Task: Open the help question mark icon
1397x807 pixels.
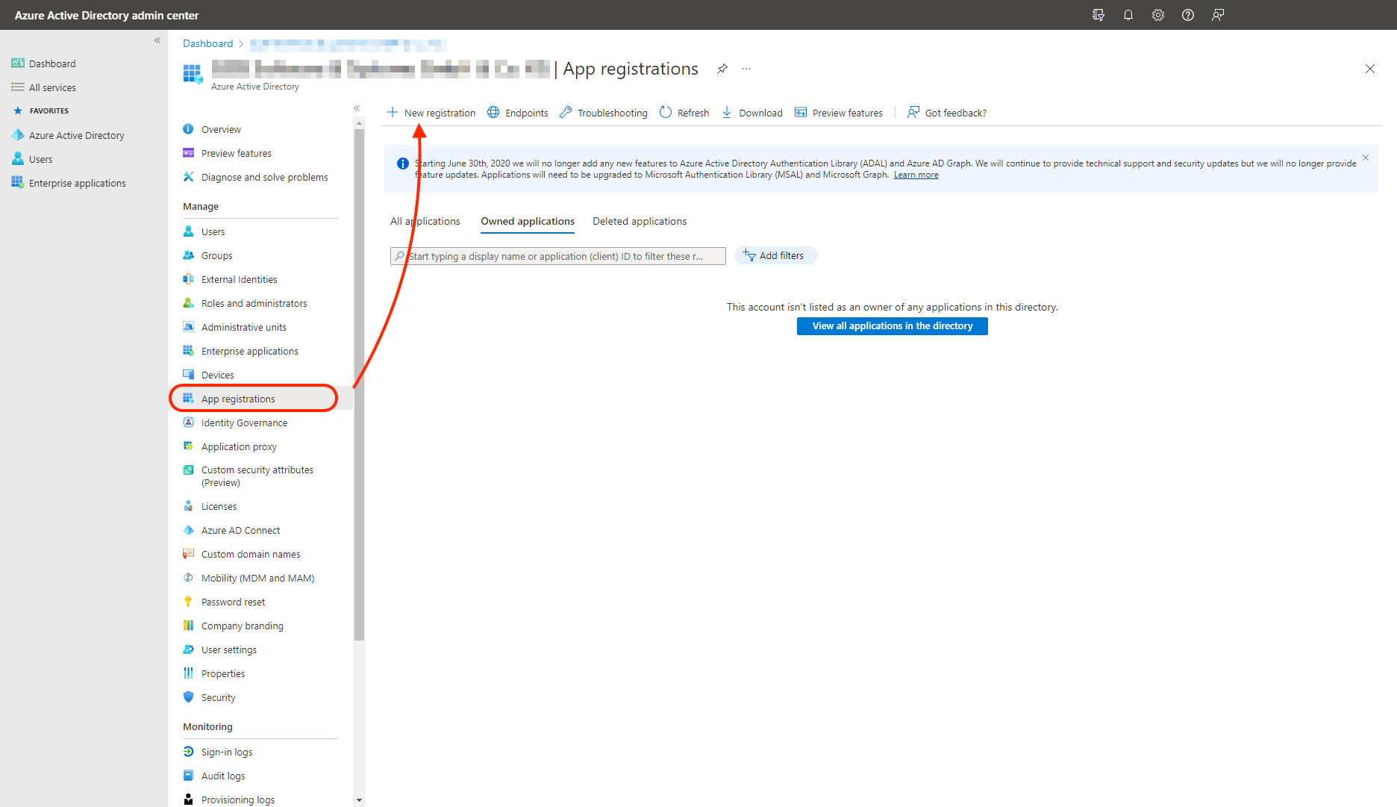Action: pos(1187,15)
